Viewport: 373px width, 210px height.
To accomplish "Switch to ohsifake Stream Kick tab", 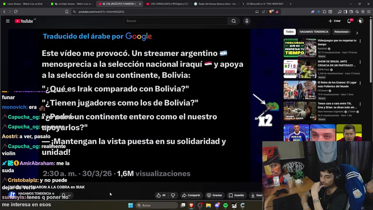I will 71,4.
